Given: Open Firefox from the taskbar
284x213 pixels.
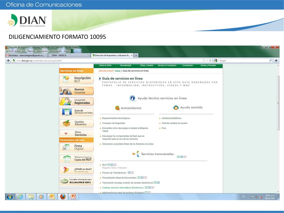Looking at the screenshot, I should (63, 197).
